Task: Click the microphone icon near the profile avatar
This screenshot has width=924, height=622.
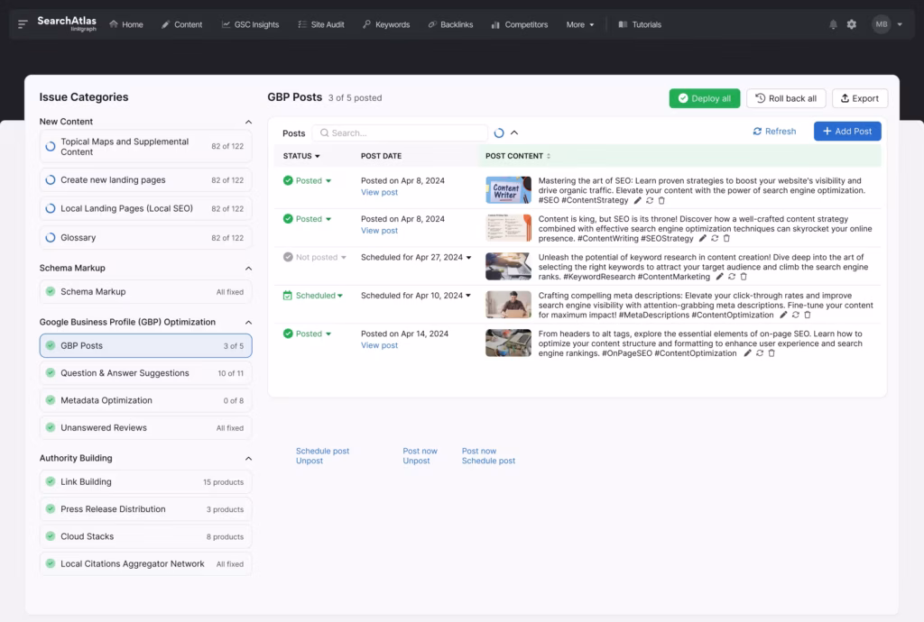Action: 833,24
